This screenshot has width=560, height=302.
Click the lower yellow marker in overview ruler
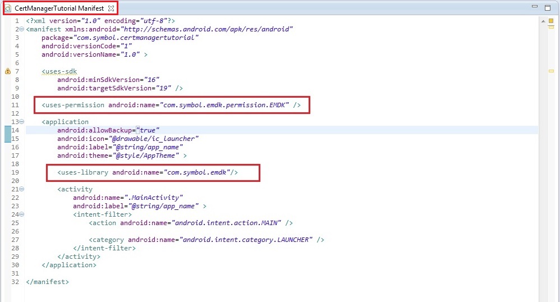point(551,71)
